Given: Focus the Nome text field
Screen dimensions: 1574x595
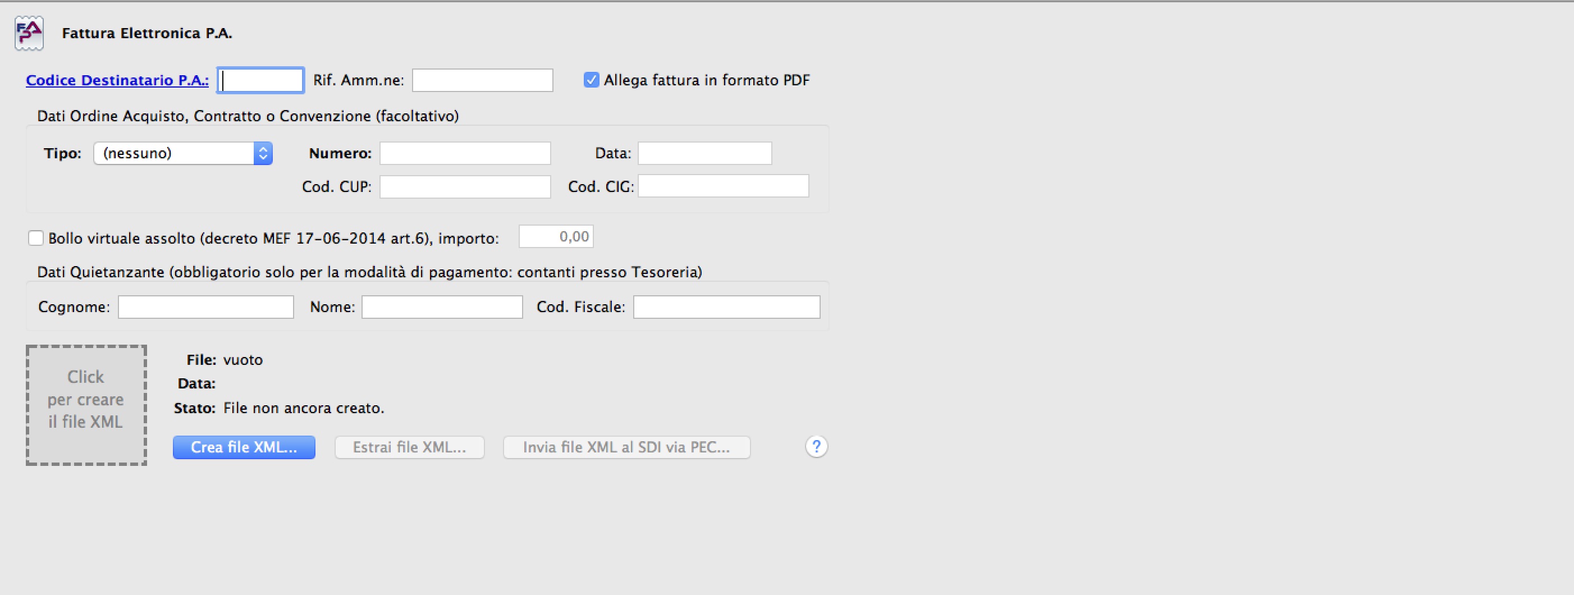Looking at the screenshot, I should 442,306.
